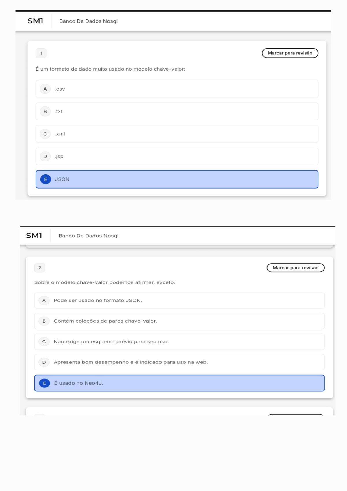Click the selected JSON answer E
Screen dimensions: 347x491
[177, 179]
